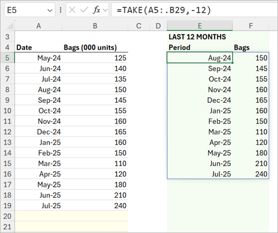This screenshot has height=233, width=278.
Task: Select row 3 header
Action: [x=7, y=37]
